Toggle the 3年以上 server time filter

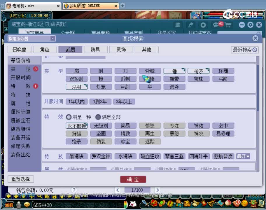click(124, 101)
